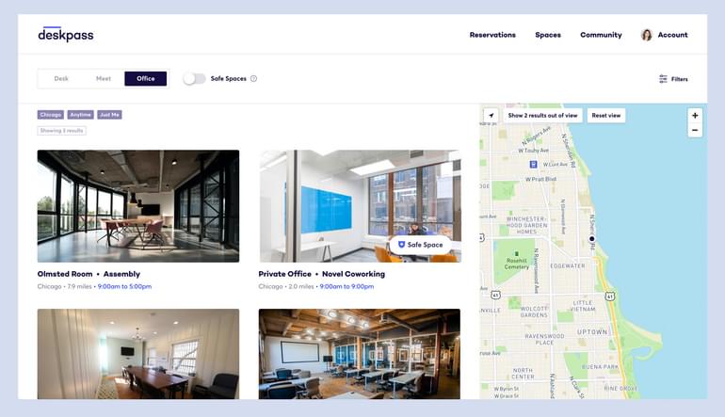Screen dimensions: 725x417
Task: Click Olmsted Room hours 9:00am to 5:00pm
Action: click(x=124, y=287)
